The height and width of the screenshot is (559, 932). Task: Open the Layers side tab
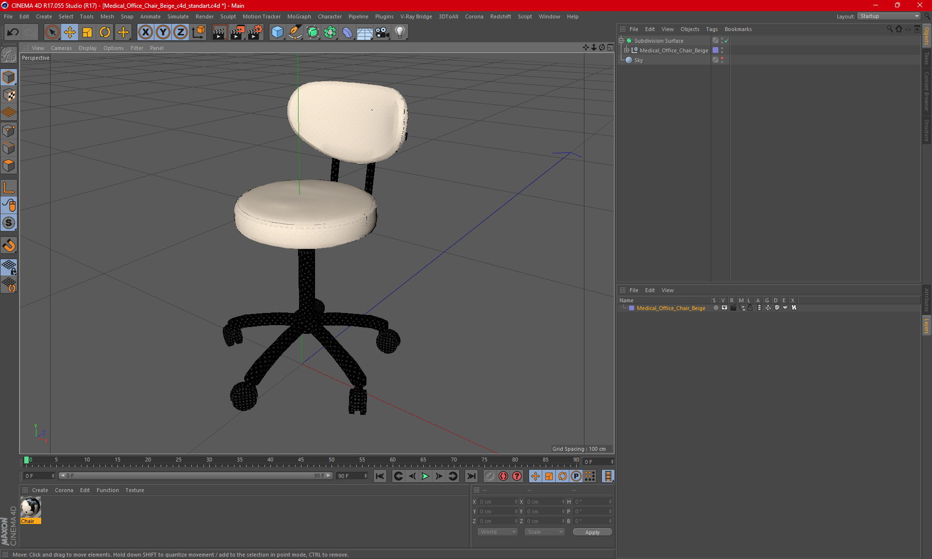[926, 326]
